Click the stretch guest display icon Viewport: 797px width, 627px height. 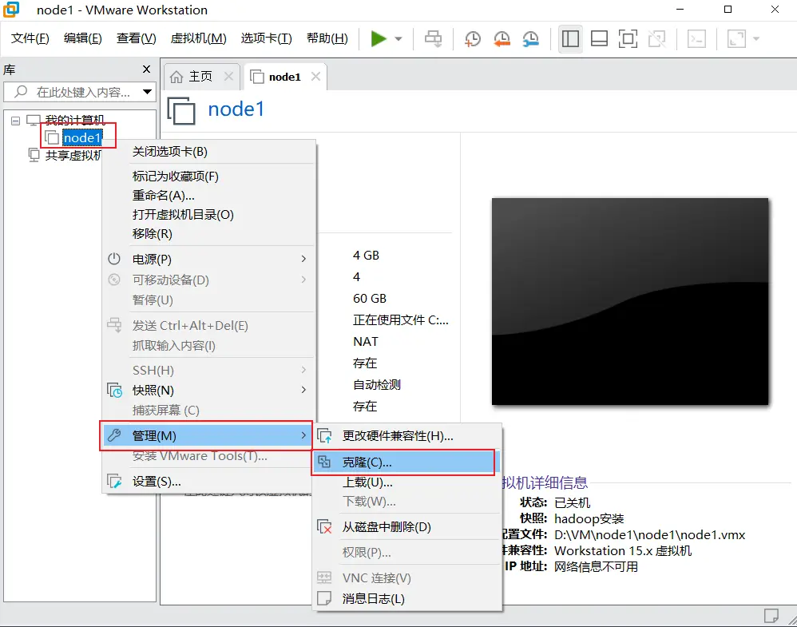736,38
